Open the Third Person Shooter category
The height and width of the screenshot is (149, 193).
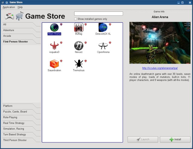21,140
